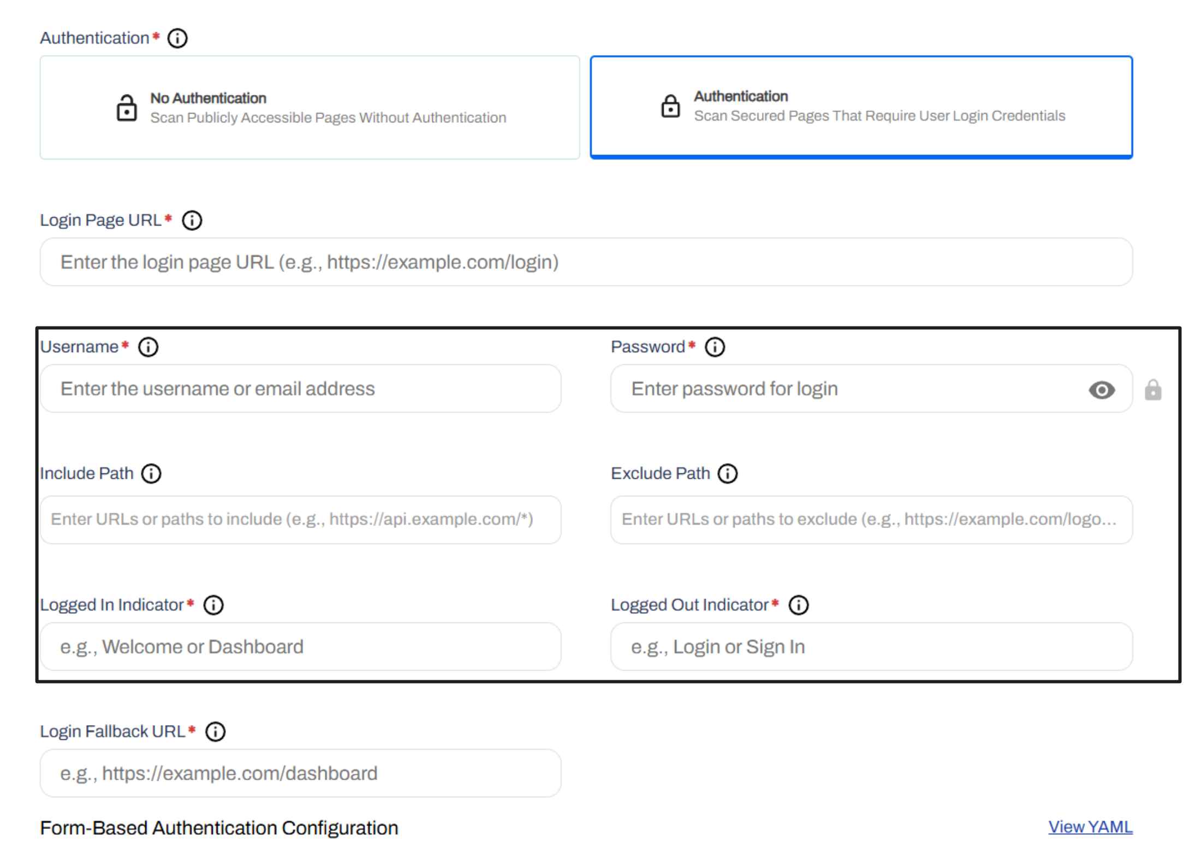Click the Username info icon
Image resolution: width=1196 pixels, height=867 pixels.
pyautogui.click(x=148, y=347)
